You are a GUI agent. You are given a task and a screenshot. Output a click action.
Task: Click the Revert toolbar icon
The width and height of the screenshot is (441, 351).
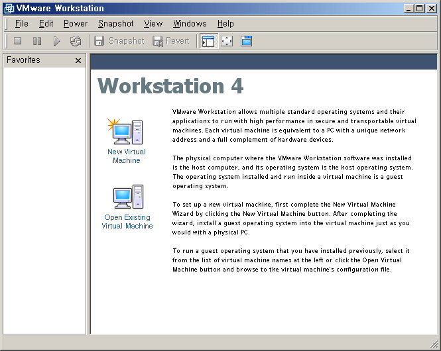click(x=158, y=41)
